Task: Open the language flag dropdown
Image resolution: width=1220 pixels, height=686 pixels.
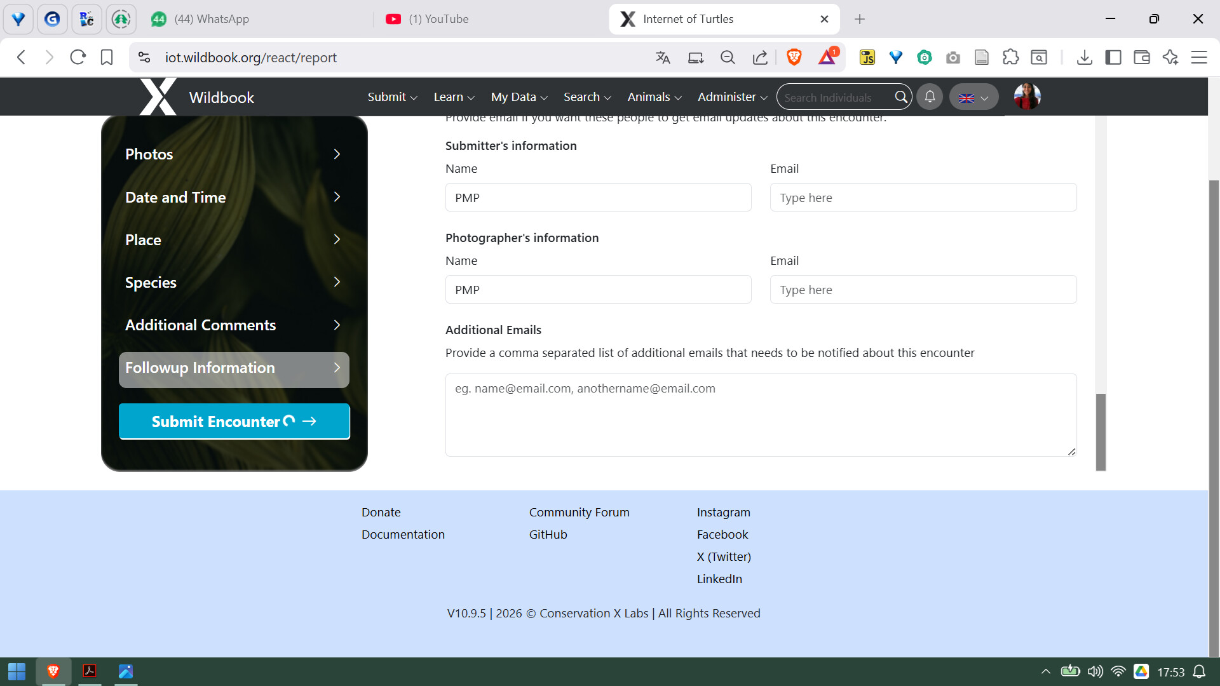Action: pyautogui.click(x=973, y=97)
